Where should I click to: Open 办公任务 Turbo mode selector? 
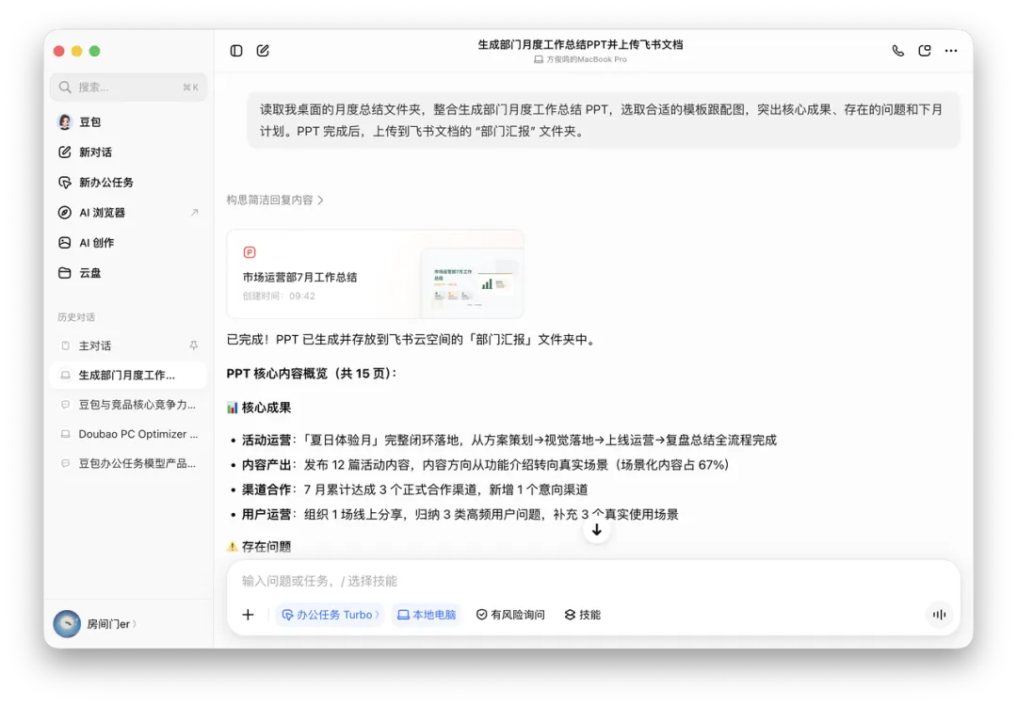coord(330,615)
